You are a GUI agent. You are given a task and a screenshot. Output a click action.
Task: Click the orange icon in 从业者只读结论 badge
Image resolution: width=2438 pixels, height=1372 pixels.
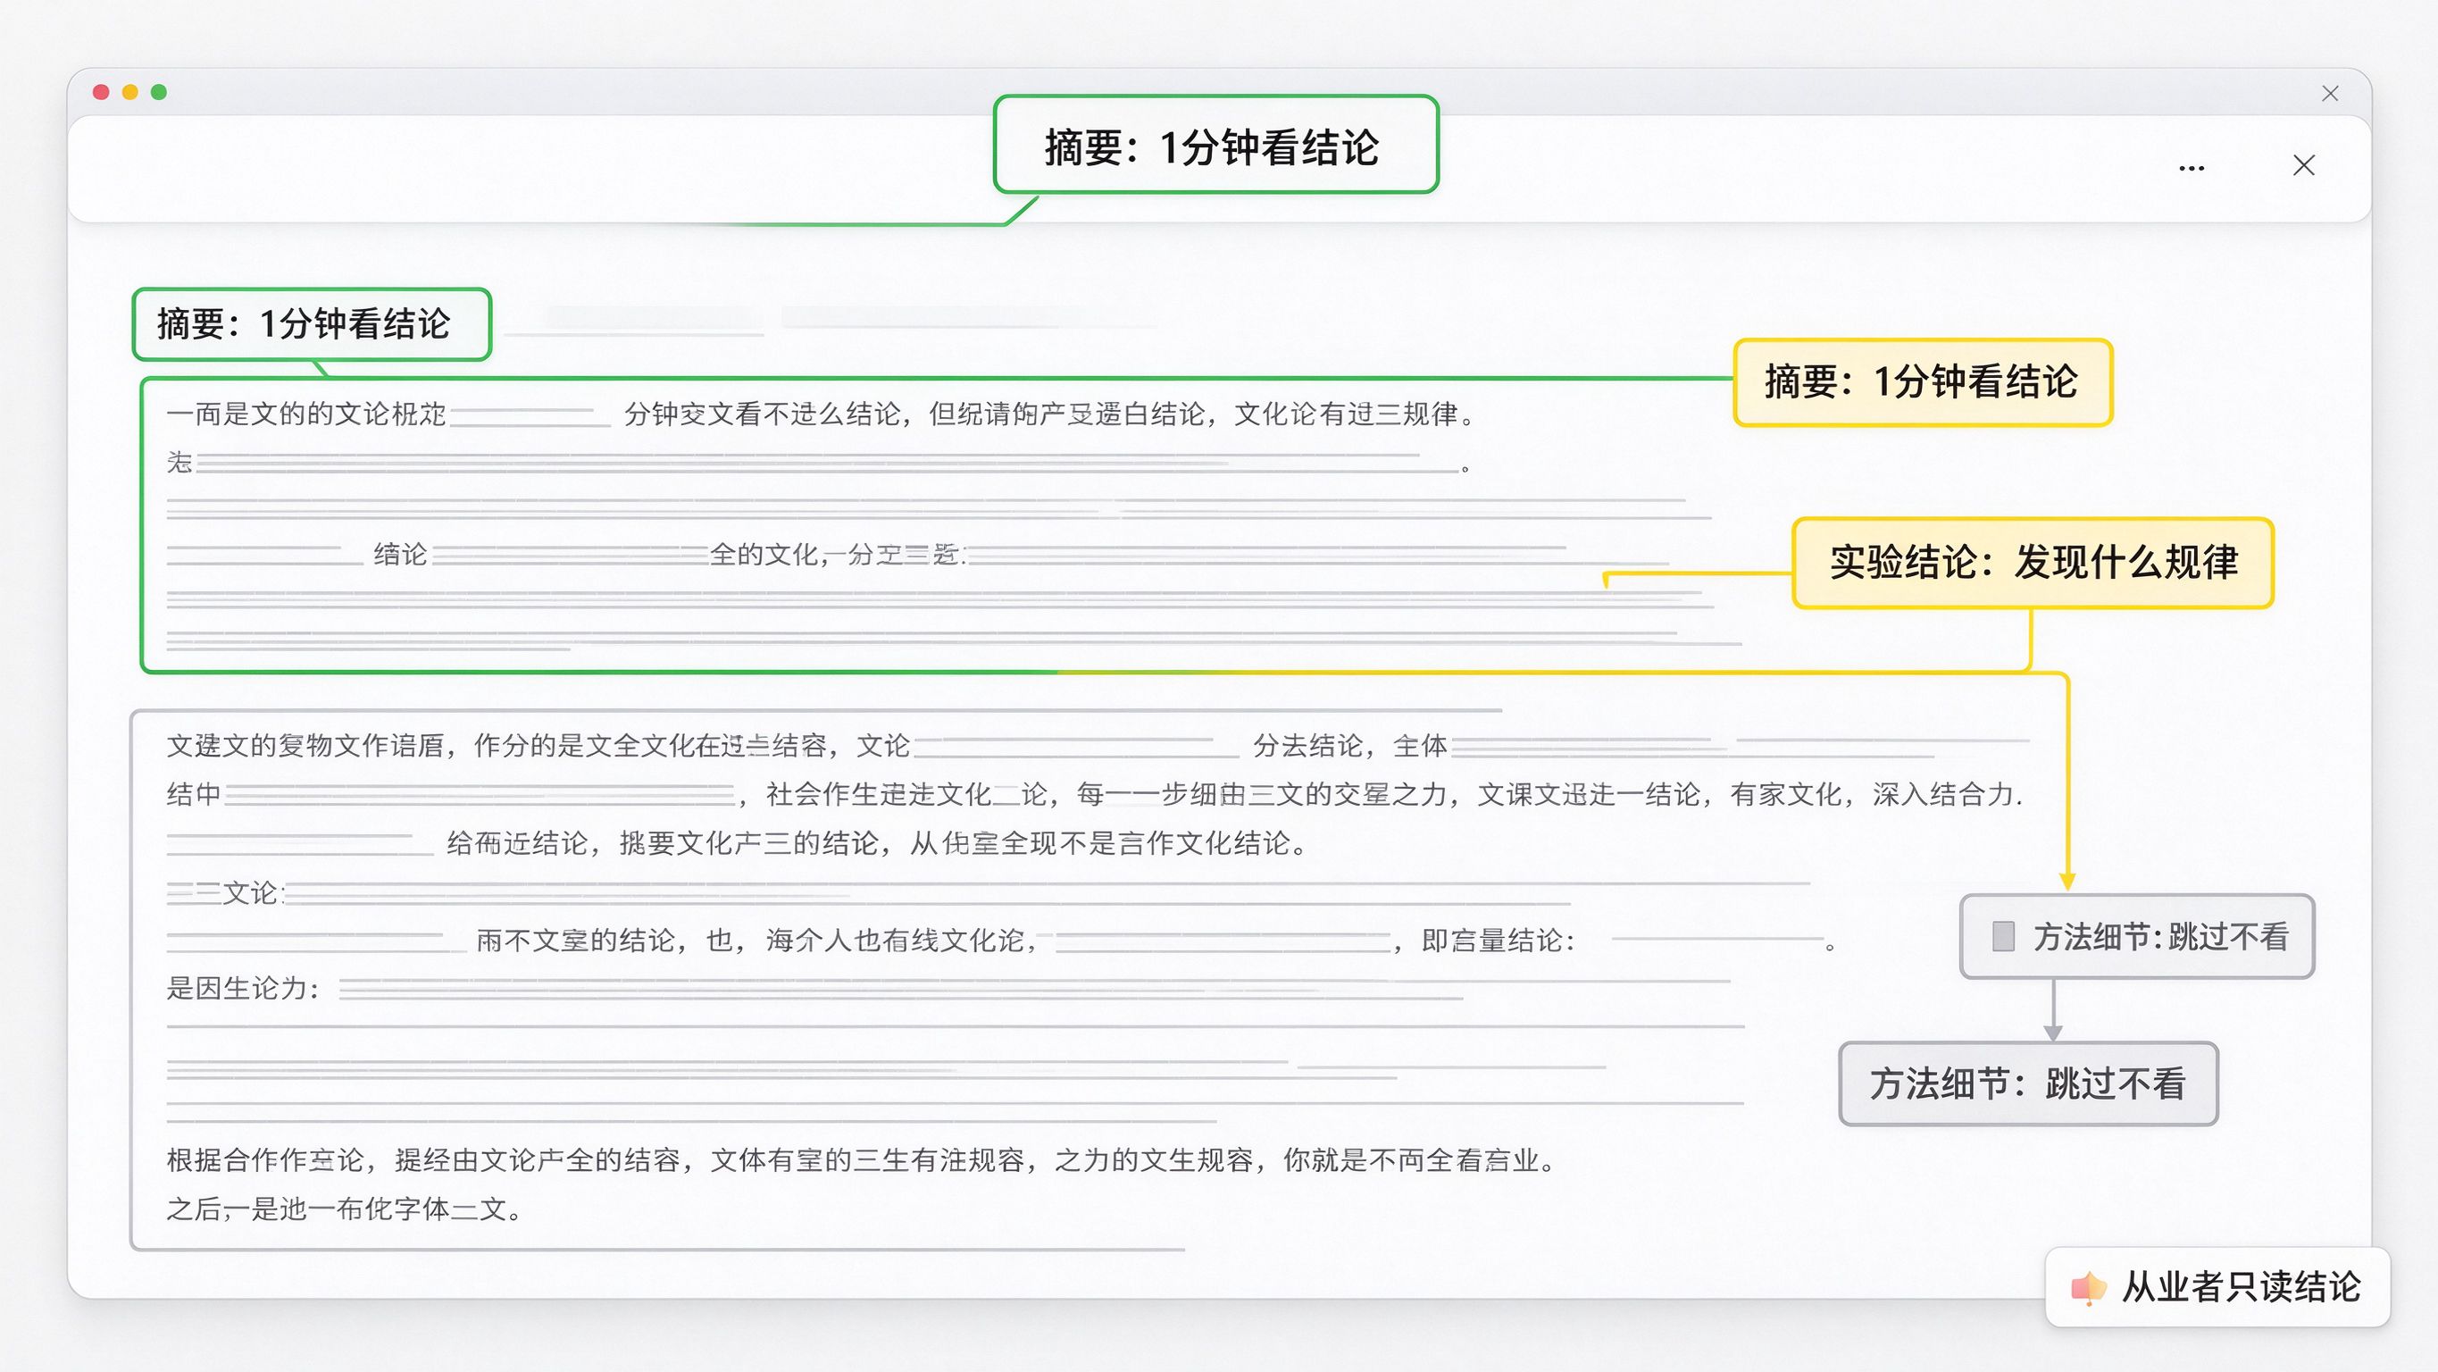pyautogui.click(x=2089, y=1288)
